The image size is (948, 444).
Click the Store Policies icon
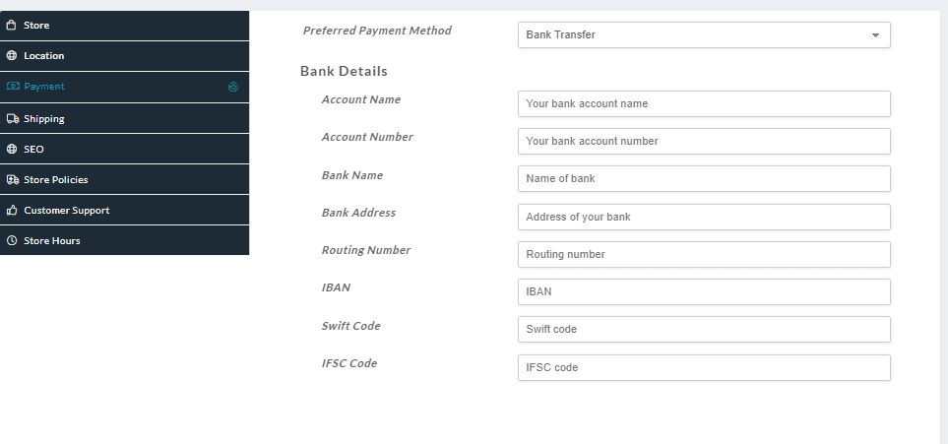tap(13, 180)
